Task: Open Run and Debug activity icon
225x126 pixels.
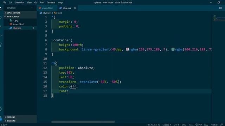Action: [x=1, y=35]
